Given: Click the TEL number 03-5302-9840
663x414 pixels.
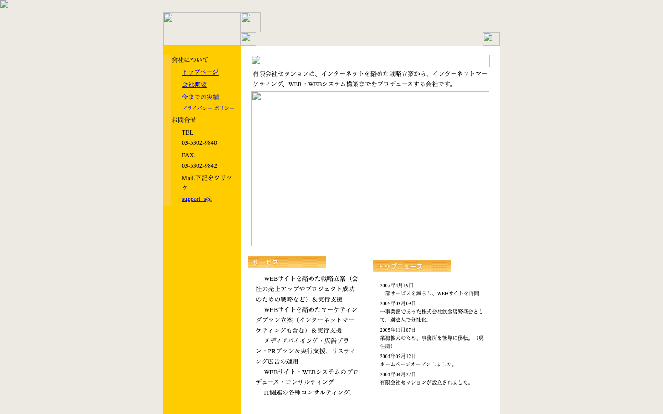Looking at the screenshot, I should [199, 143].
